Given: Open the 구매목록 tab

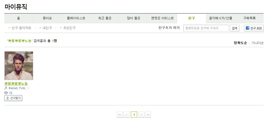Looking at the screenshot, I should [x=249, y=18].
